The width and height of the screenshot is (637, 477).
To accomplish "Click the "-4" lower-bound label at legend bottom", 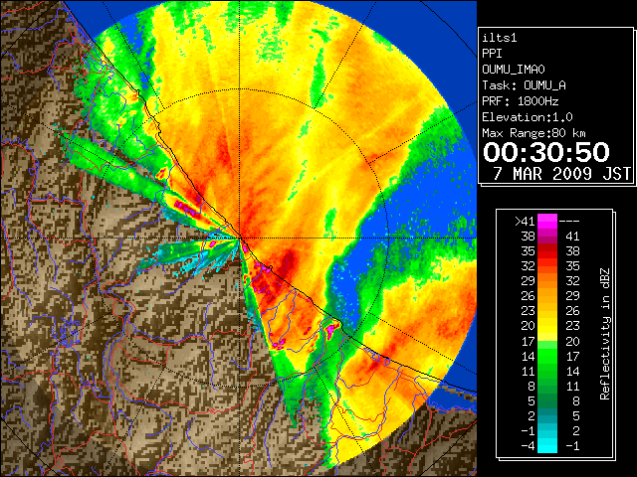I will [529, 446].
